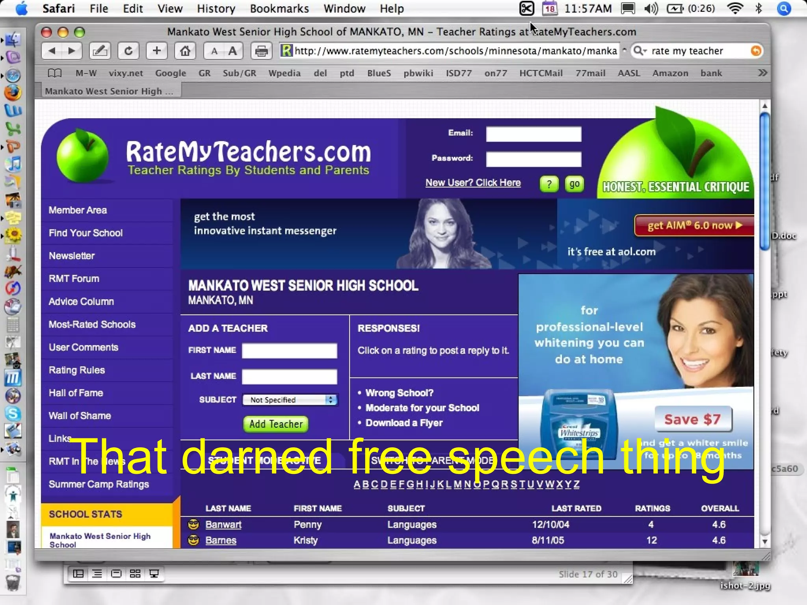Open the Rating Rules link

[76, 370]
